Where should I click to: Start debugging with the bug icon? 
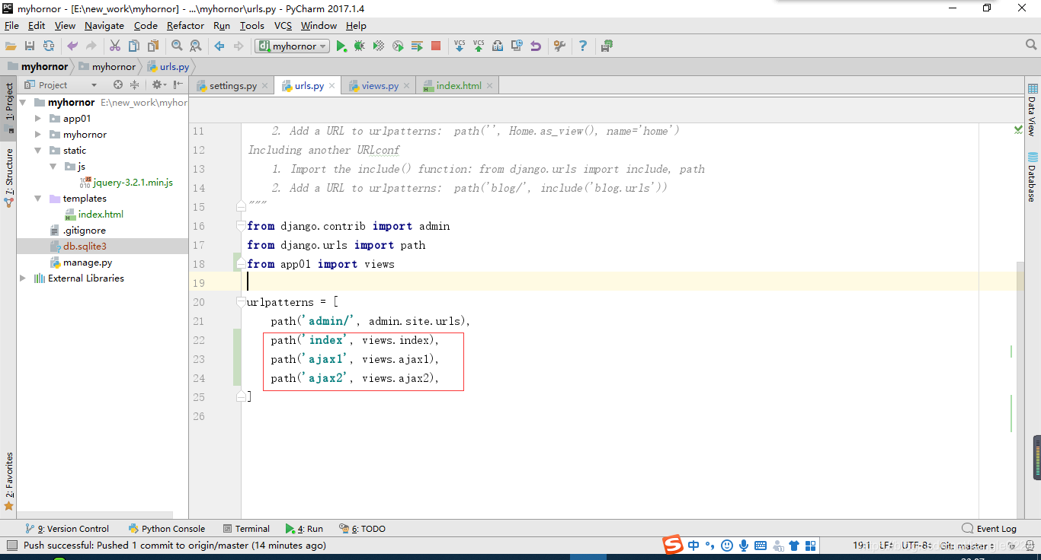pyautogui.click(x=360, y=46)
